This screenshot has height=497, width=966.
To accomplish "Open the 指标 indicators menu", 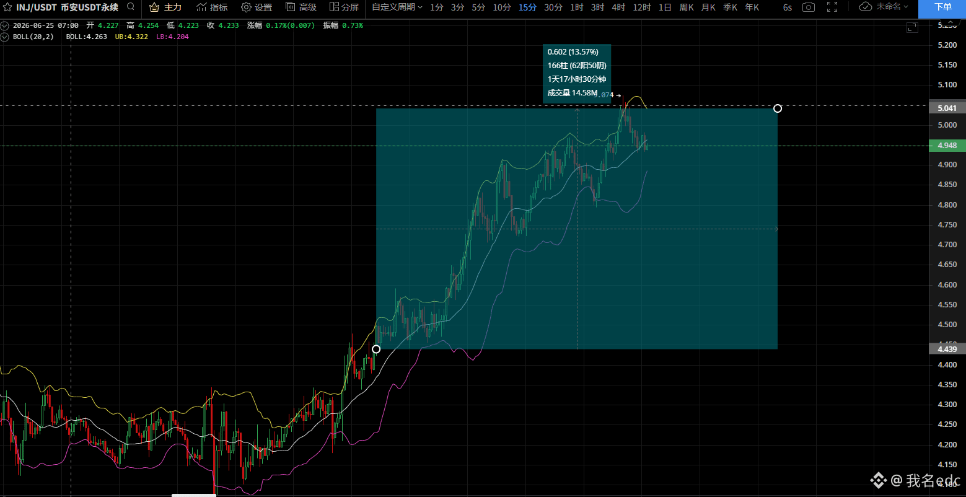I will [x=212, y=7].
